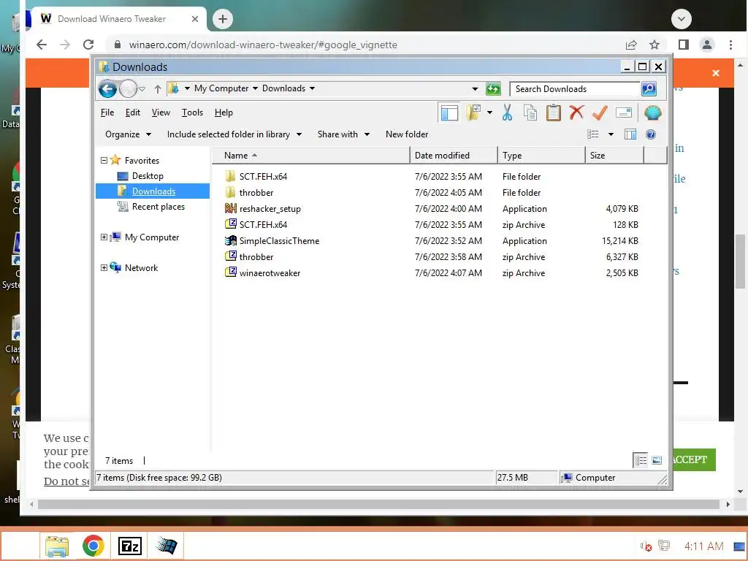Open Chrome three-dot menu
Image resolution: width=748 pixels, height=561 pixels.
click(x=730, y=45)
